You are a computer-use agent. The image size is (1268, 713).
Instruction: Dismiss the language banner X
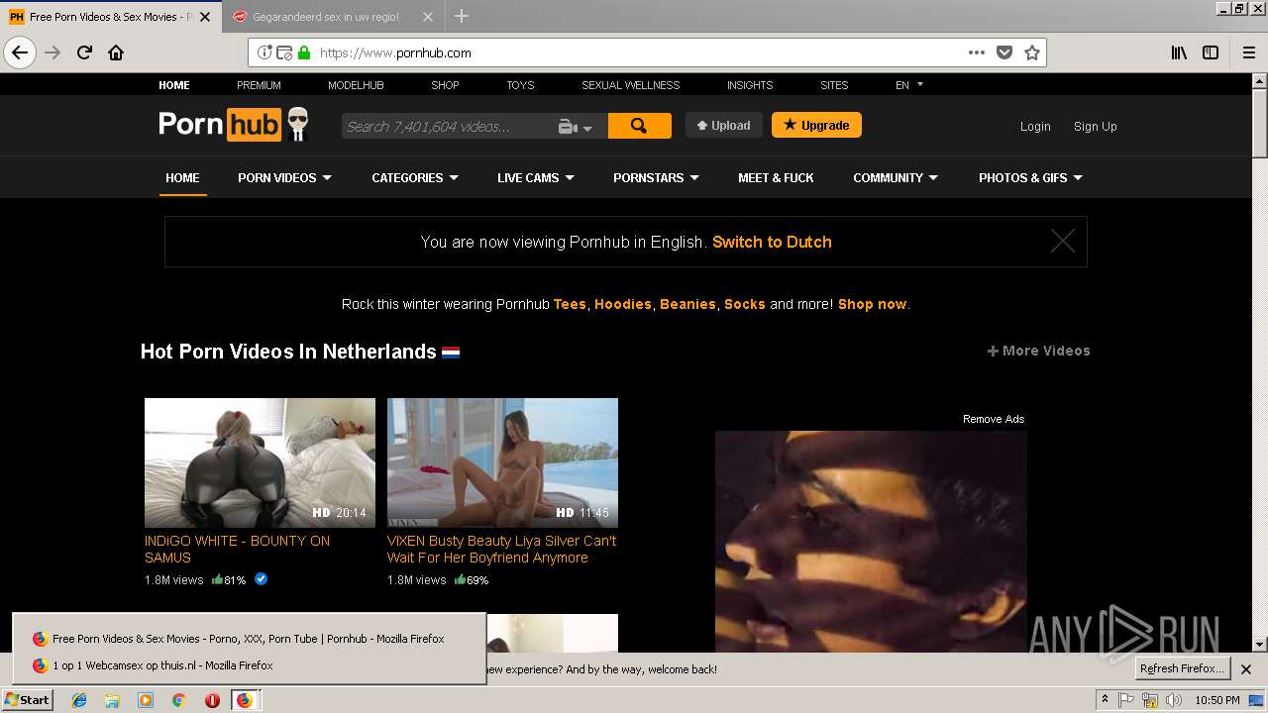1063,241
